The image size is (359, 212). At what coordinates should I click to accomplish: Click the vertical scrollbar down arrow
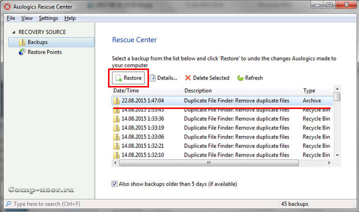(337, 155)
